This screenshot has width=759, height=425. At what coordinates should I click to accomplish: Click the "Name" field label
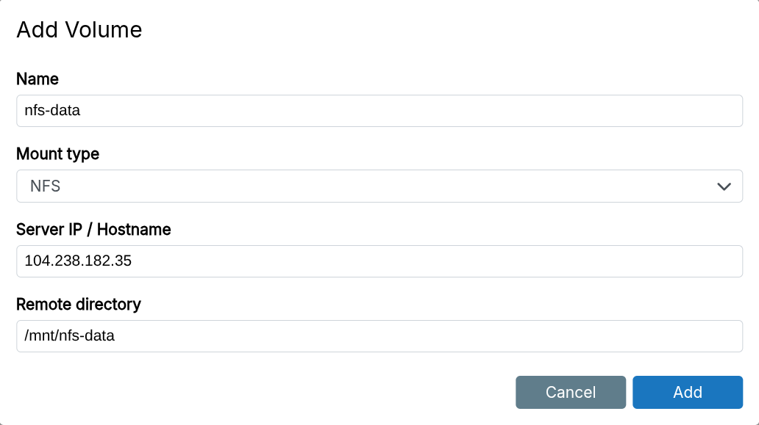click(x=38, y=79)
